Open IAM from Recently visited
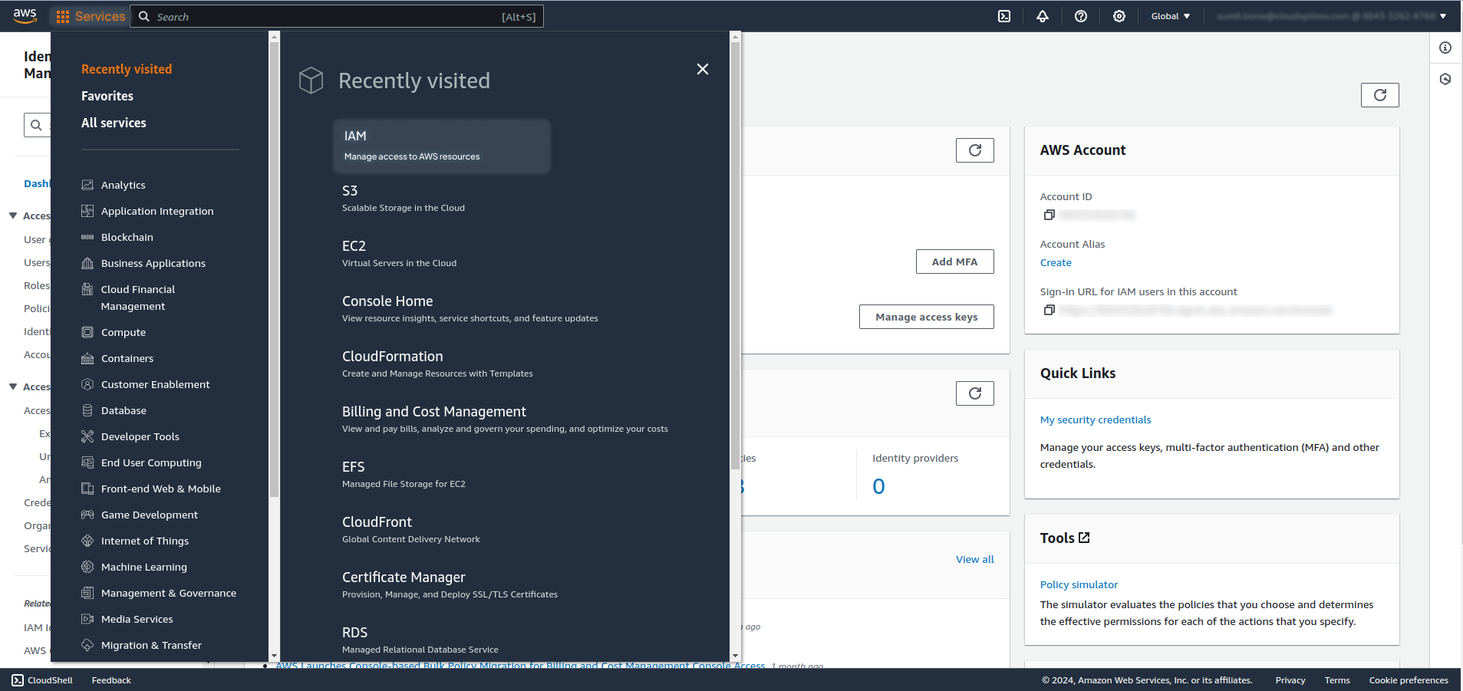This screenshot has width=1463, height=691. click(x=442, y=146)
